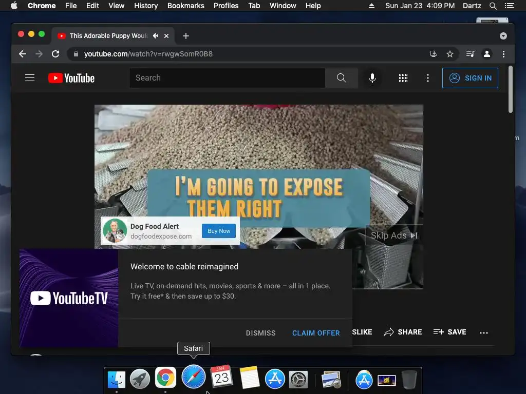Open Preview from the Dock
The width and height of the screenshot is (526, 394).
tap(331, 380)
